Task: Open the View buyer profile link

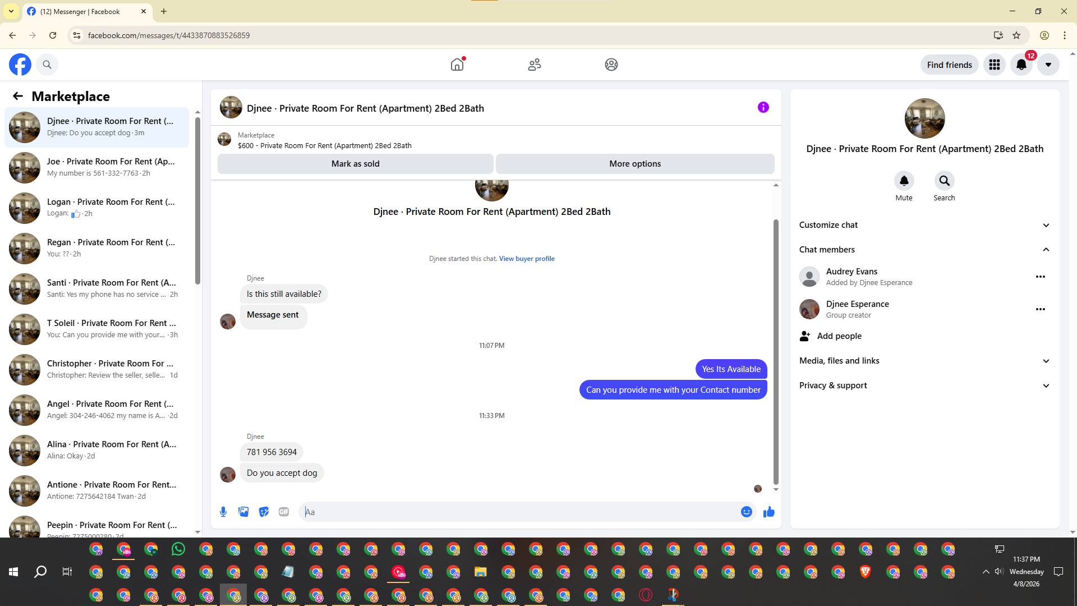Action: tap(526, 259)
